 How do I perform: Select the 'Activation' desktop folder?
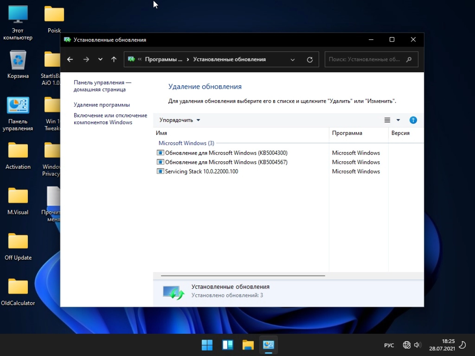[x=18, y=156]
